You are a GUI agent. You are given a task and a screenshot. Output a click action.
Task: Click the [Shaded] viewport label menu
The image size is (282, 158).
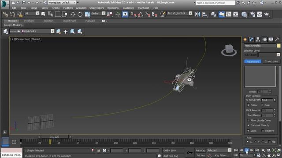tap(36, 39)
